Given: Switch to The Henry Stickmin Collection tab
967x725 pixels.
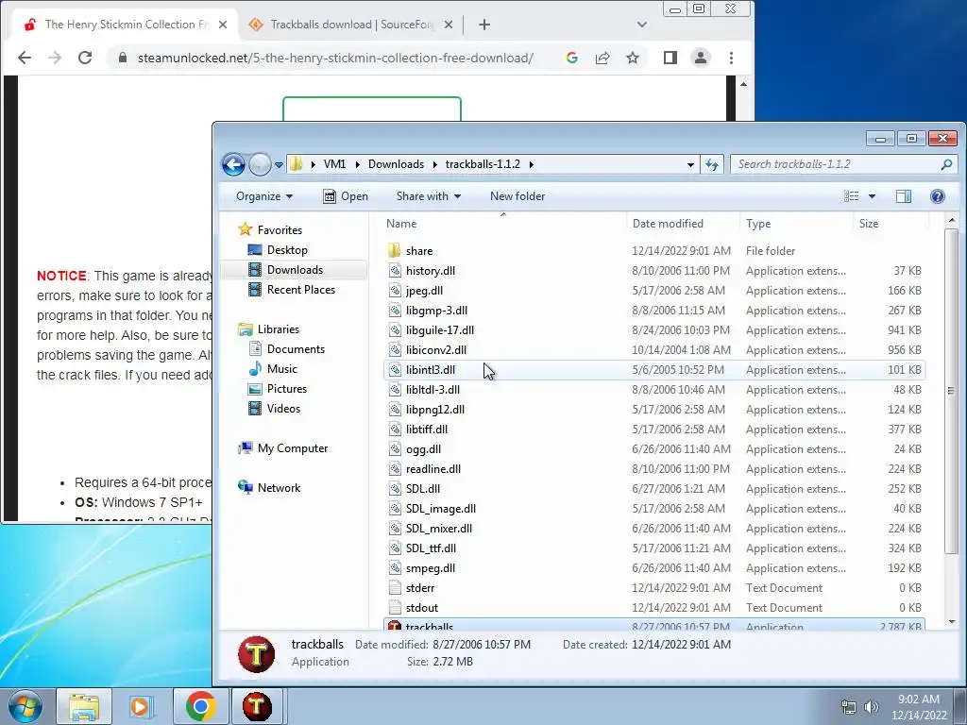Looking at the screenshot, I should (x=127, y=24).
